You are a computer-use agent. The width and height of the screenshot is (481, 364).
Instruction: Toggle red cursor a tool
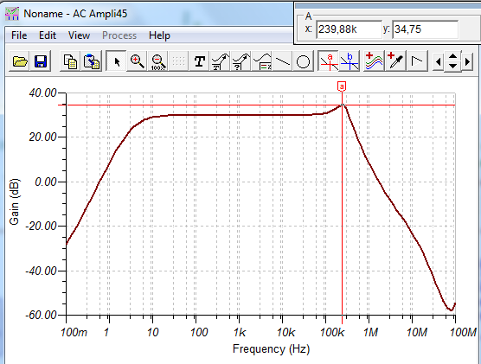(x=329, y=61)
